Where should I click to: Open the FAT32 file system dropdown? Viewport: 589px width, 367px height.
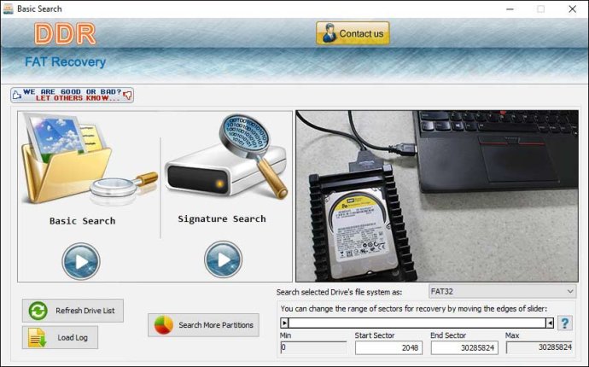pyautogui.click(x=502, y=291)
